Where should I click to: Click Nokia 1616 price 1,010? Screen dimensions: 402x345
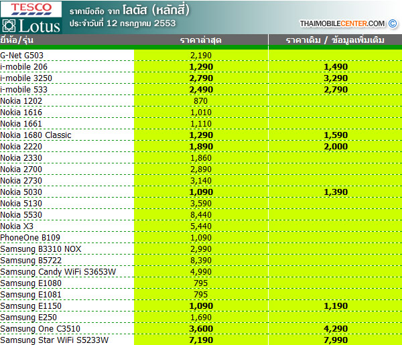pyautogui.click(x=201, y=113)
